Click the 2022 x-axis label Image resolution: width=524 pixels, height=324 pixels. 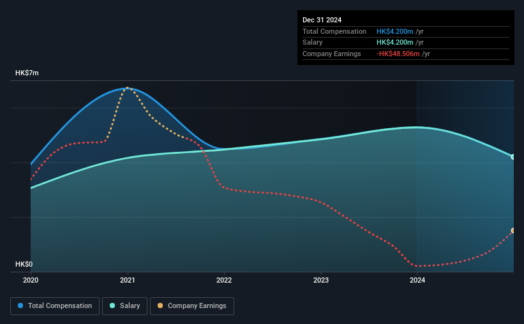[x=224, y=280]
